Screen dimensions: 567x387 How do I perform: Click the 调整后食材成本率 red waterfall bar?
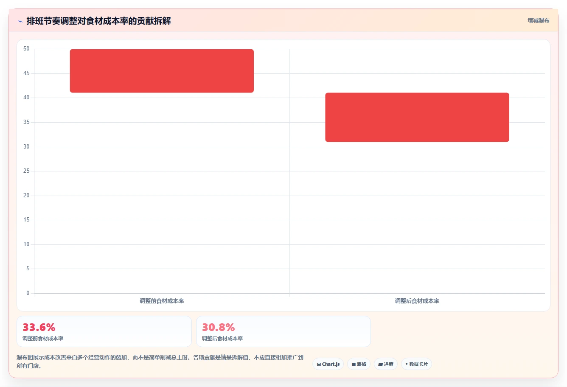(x=417, y=117)
